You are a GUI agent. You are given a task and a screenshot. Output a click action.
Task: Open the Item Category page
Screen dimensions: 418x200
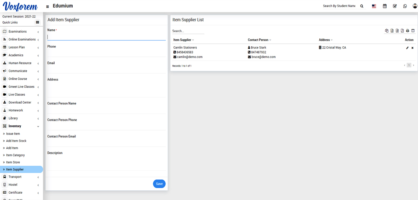pos(15,155)
